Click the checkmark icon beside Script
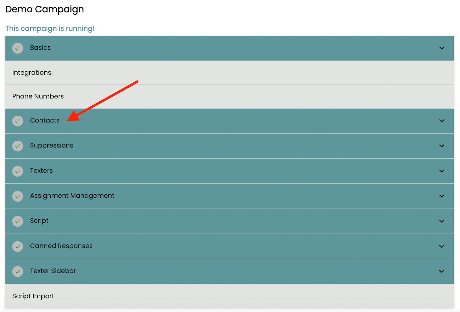 (x=18, y=221)
